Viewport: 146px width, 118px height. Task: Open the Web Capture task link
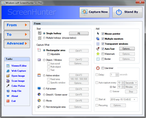19,71
